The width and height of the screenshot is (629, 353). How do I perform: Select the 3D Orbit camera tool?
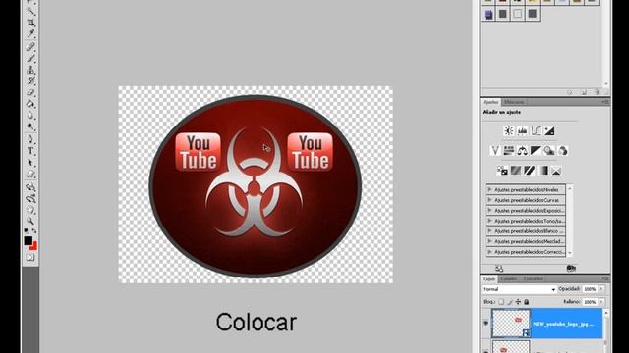pyautogui.click(x=30, y=198)
